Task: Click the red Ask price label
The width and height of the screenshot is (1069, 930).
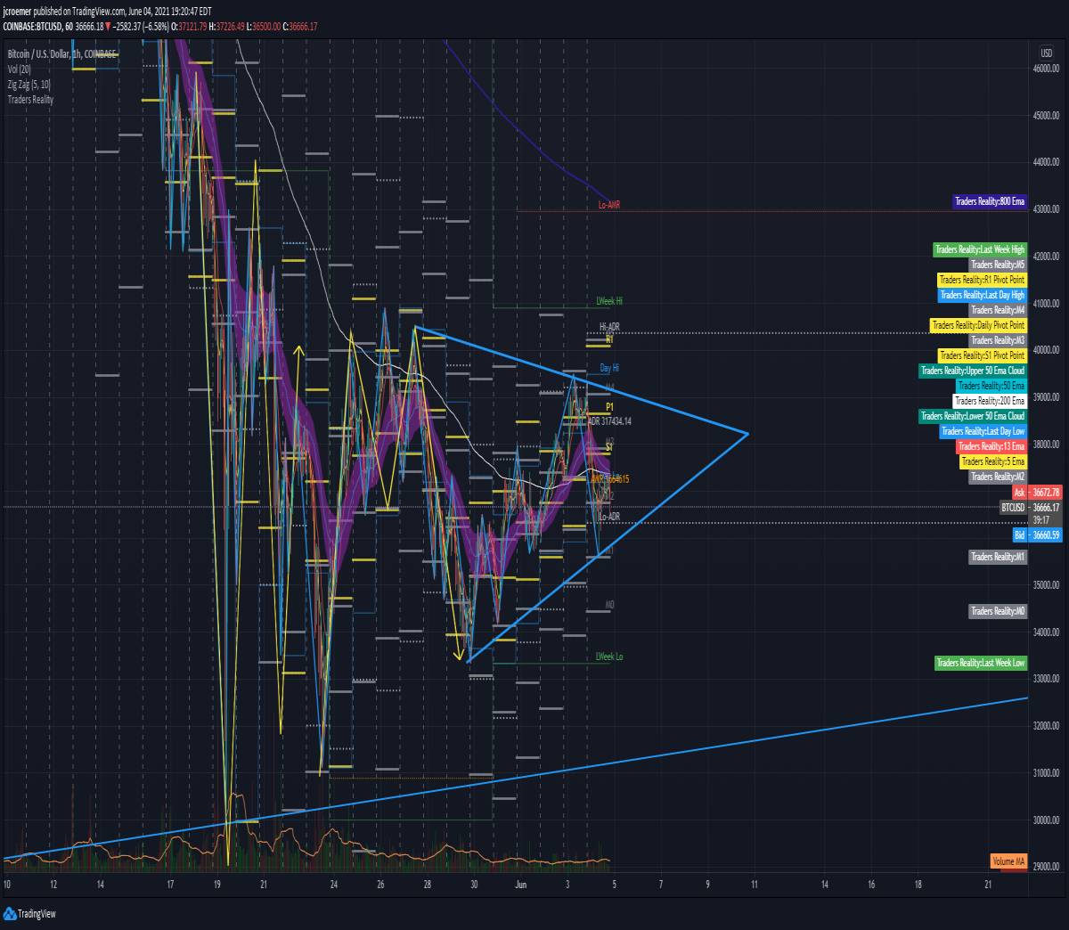Action: coord(1037,493)
